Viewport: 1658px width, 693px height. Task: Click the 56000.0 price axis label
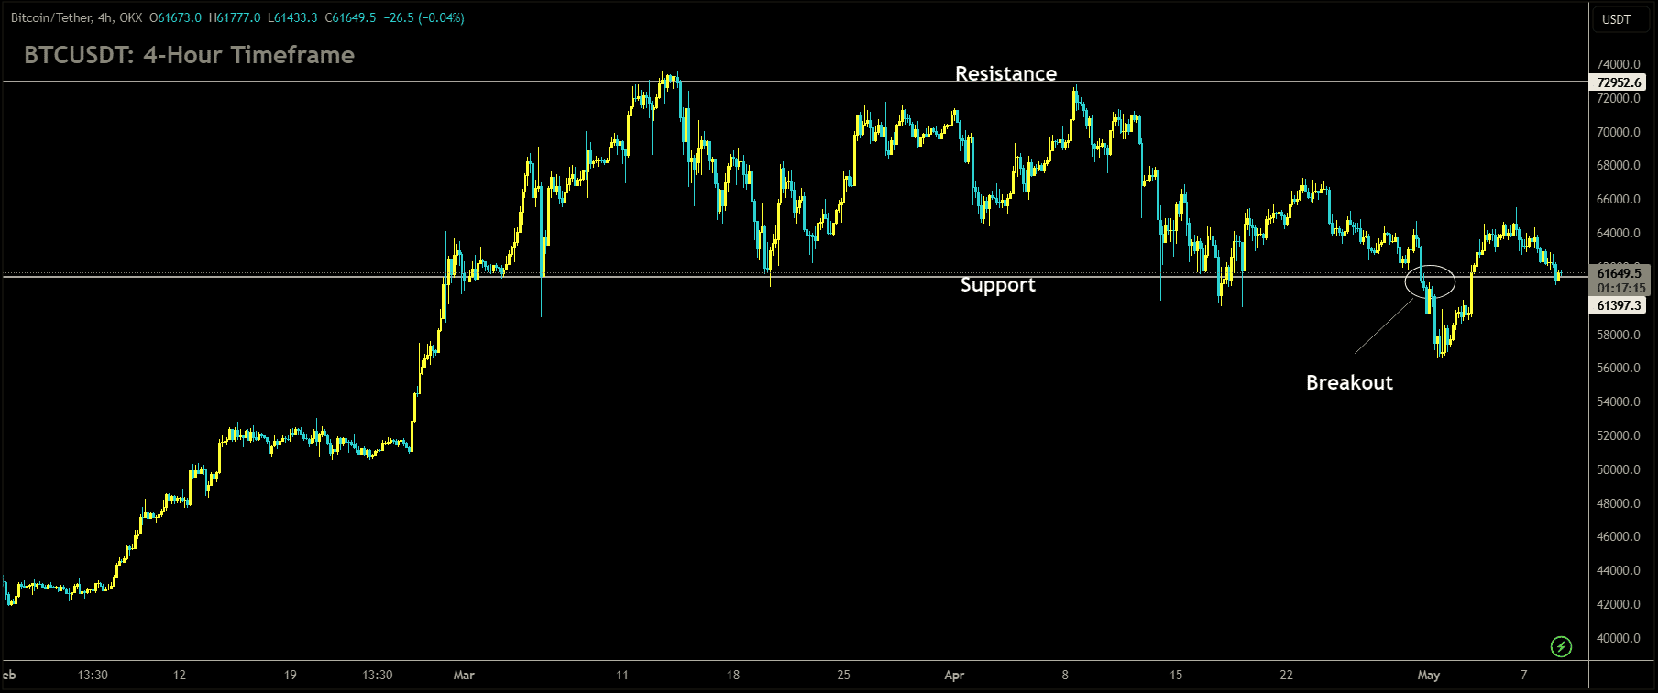[x=1618, y=368]
